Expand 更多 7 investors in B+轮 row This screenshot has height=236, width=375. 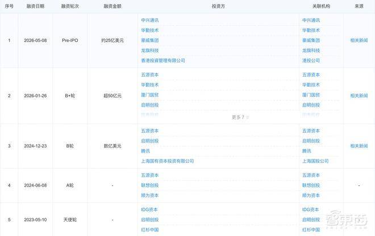pos(240,117)
